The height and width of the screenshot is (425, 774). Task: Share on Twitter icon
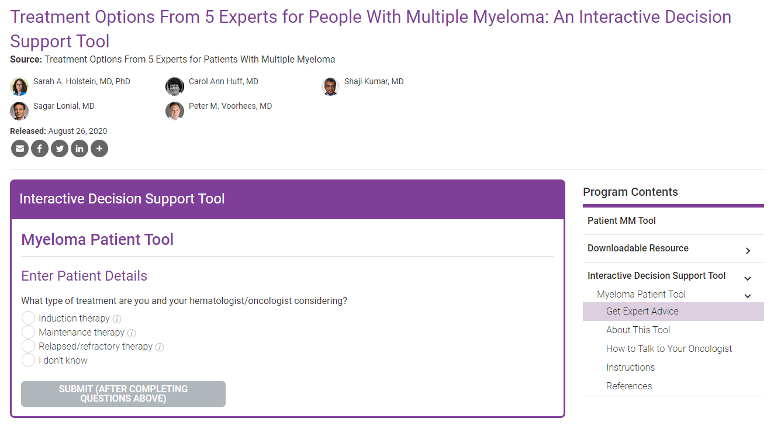[x=60, y=148]
